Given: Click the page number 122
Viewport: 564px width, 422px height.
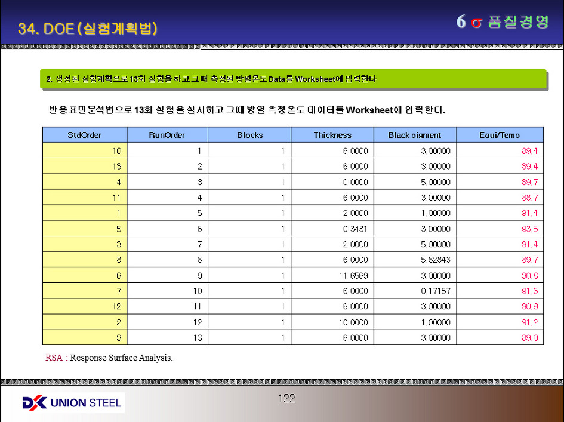Looking at the screenshot, I should [286, 398].
